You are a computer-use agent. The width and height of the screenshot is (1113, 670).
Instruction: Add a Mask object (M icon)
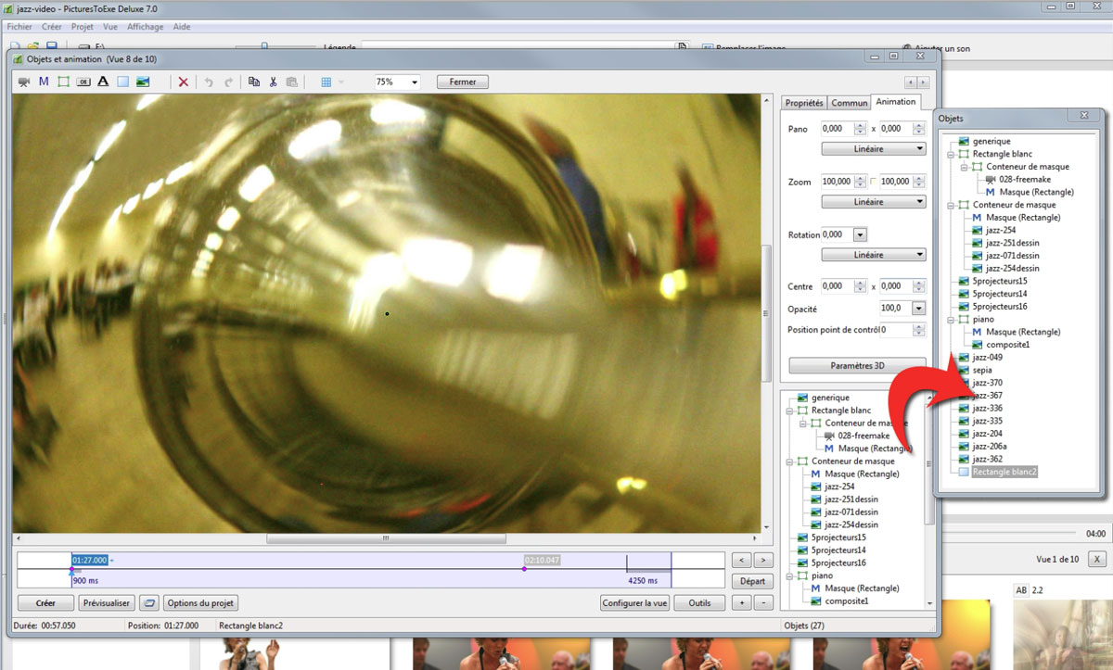click(44, 82)
